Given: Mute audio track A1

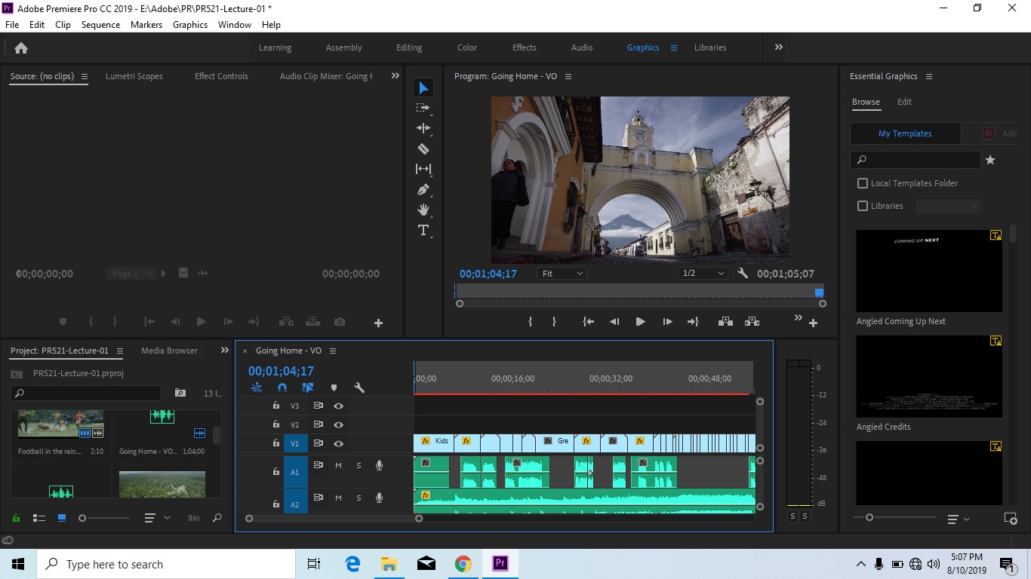Looking at the screenshot, I should coord(338,465).
